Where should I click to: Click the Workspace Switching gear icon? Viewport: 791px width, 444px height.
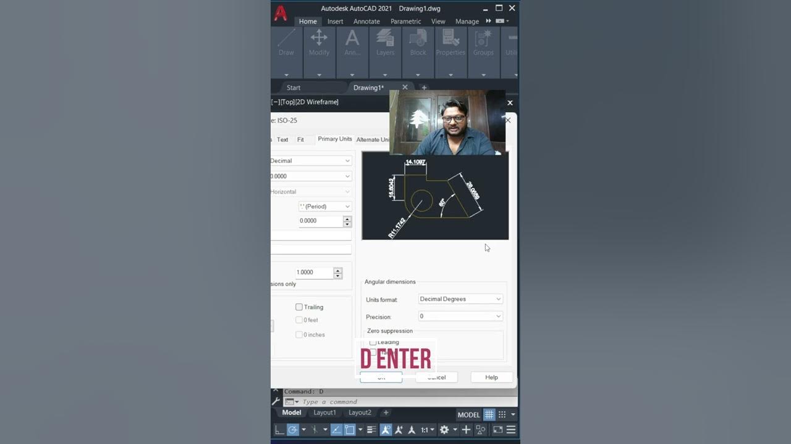coord(444,430)
